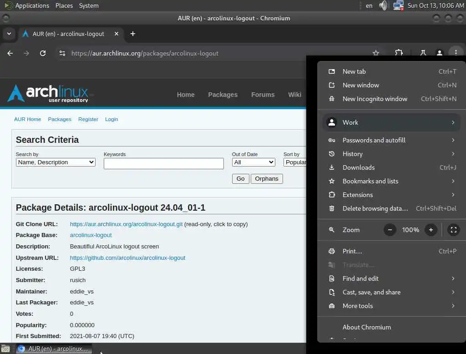Screen dimensions: 466x354
Task: Open Chrome Labs flask icon
Action: tap(423, 53)
